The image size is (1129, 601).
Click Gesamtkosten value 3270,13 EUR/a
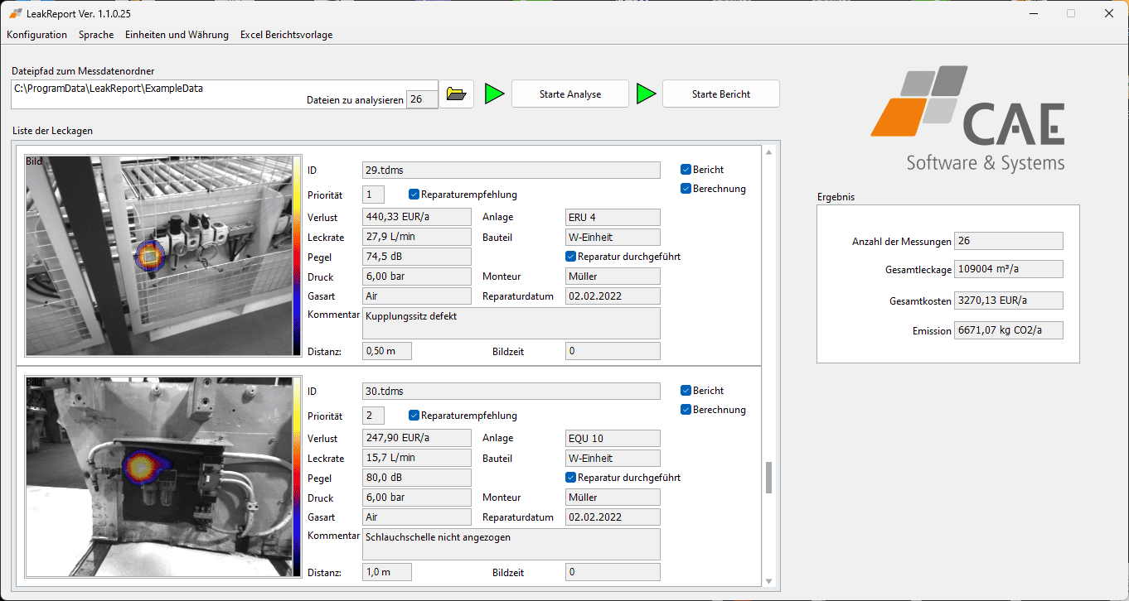1008,300
